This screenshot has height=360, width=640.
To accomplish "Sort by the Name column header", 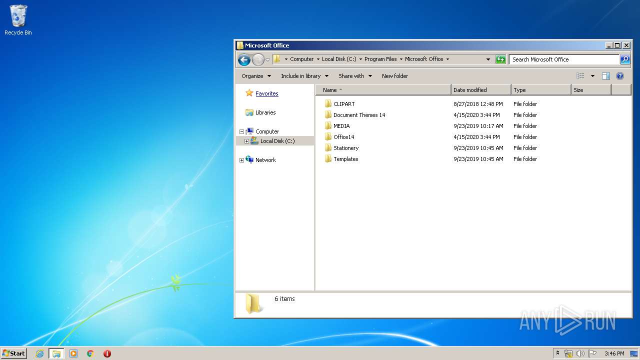I will click(383, 90).
